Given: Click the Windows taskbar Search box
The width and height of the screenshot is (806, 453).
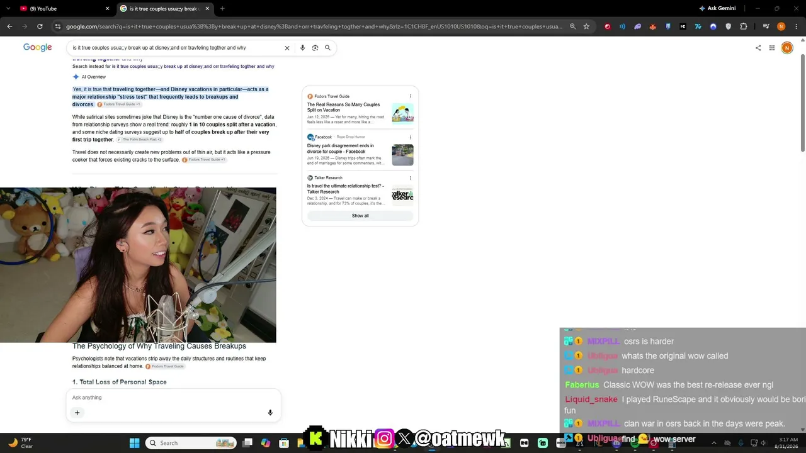Looking at the screenshot, I should [x=191, y=443].
